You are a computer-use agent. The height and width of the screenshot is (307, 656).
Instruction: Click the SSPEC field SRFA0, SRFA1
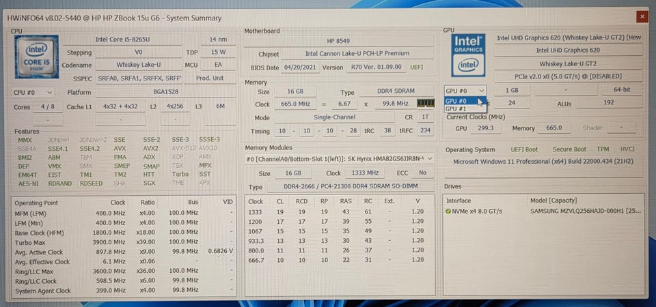[139, 78]
